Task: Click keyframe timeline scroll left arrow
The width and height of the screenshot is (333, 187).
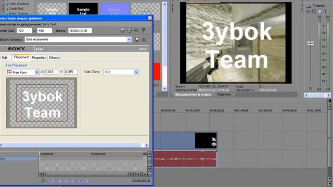Action: pos(41,174)
